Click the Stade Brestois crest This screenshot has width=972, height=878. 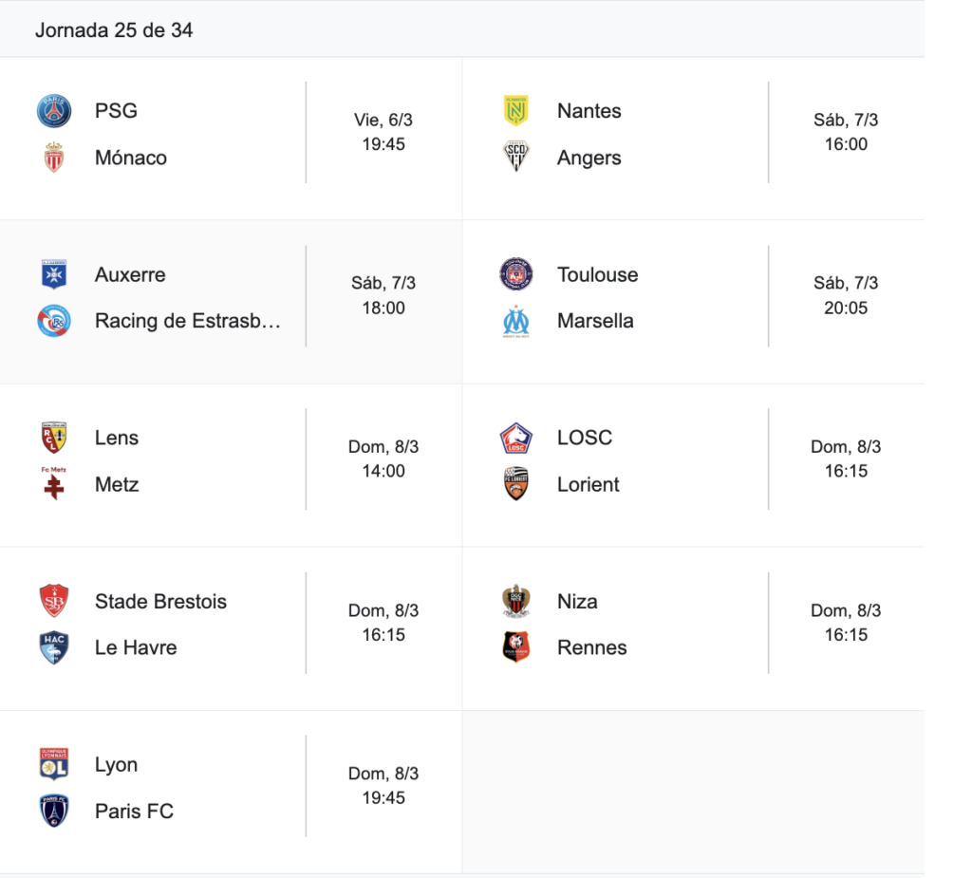click(54, 601)
